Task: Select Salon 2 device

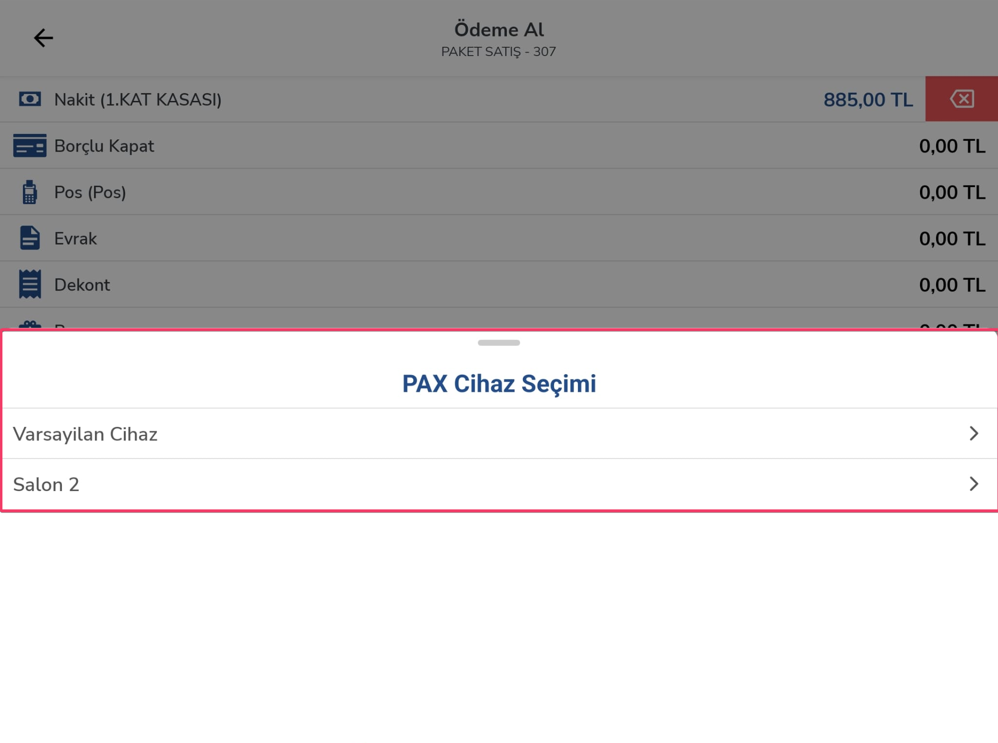Action: 499,484
